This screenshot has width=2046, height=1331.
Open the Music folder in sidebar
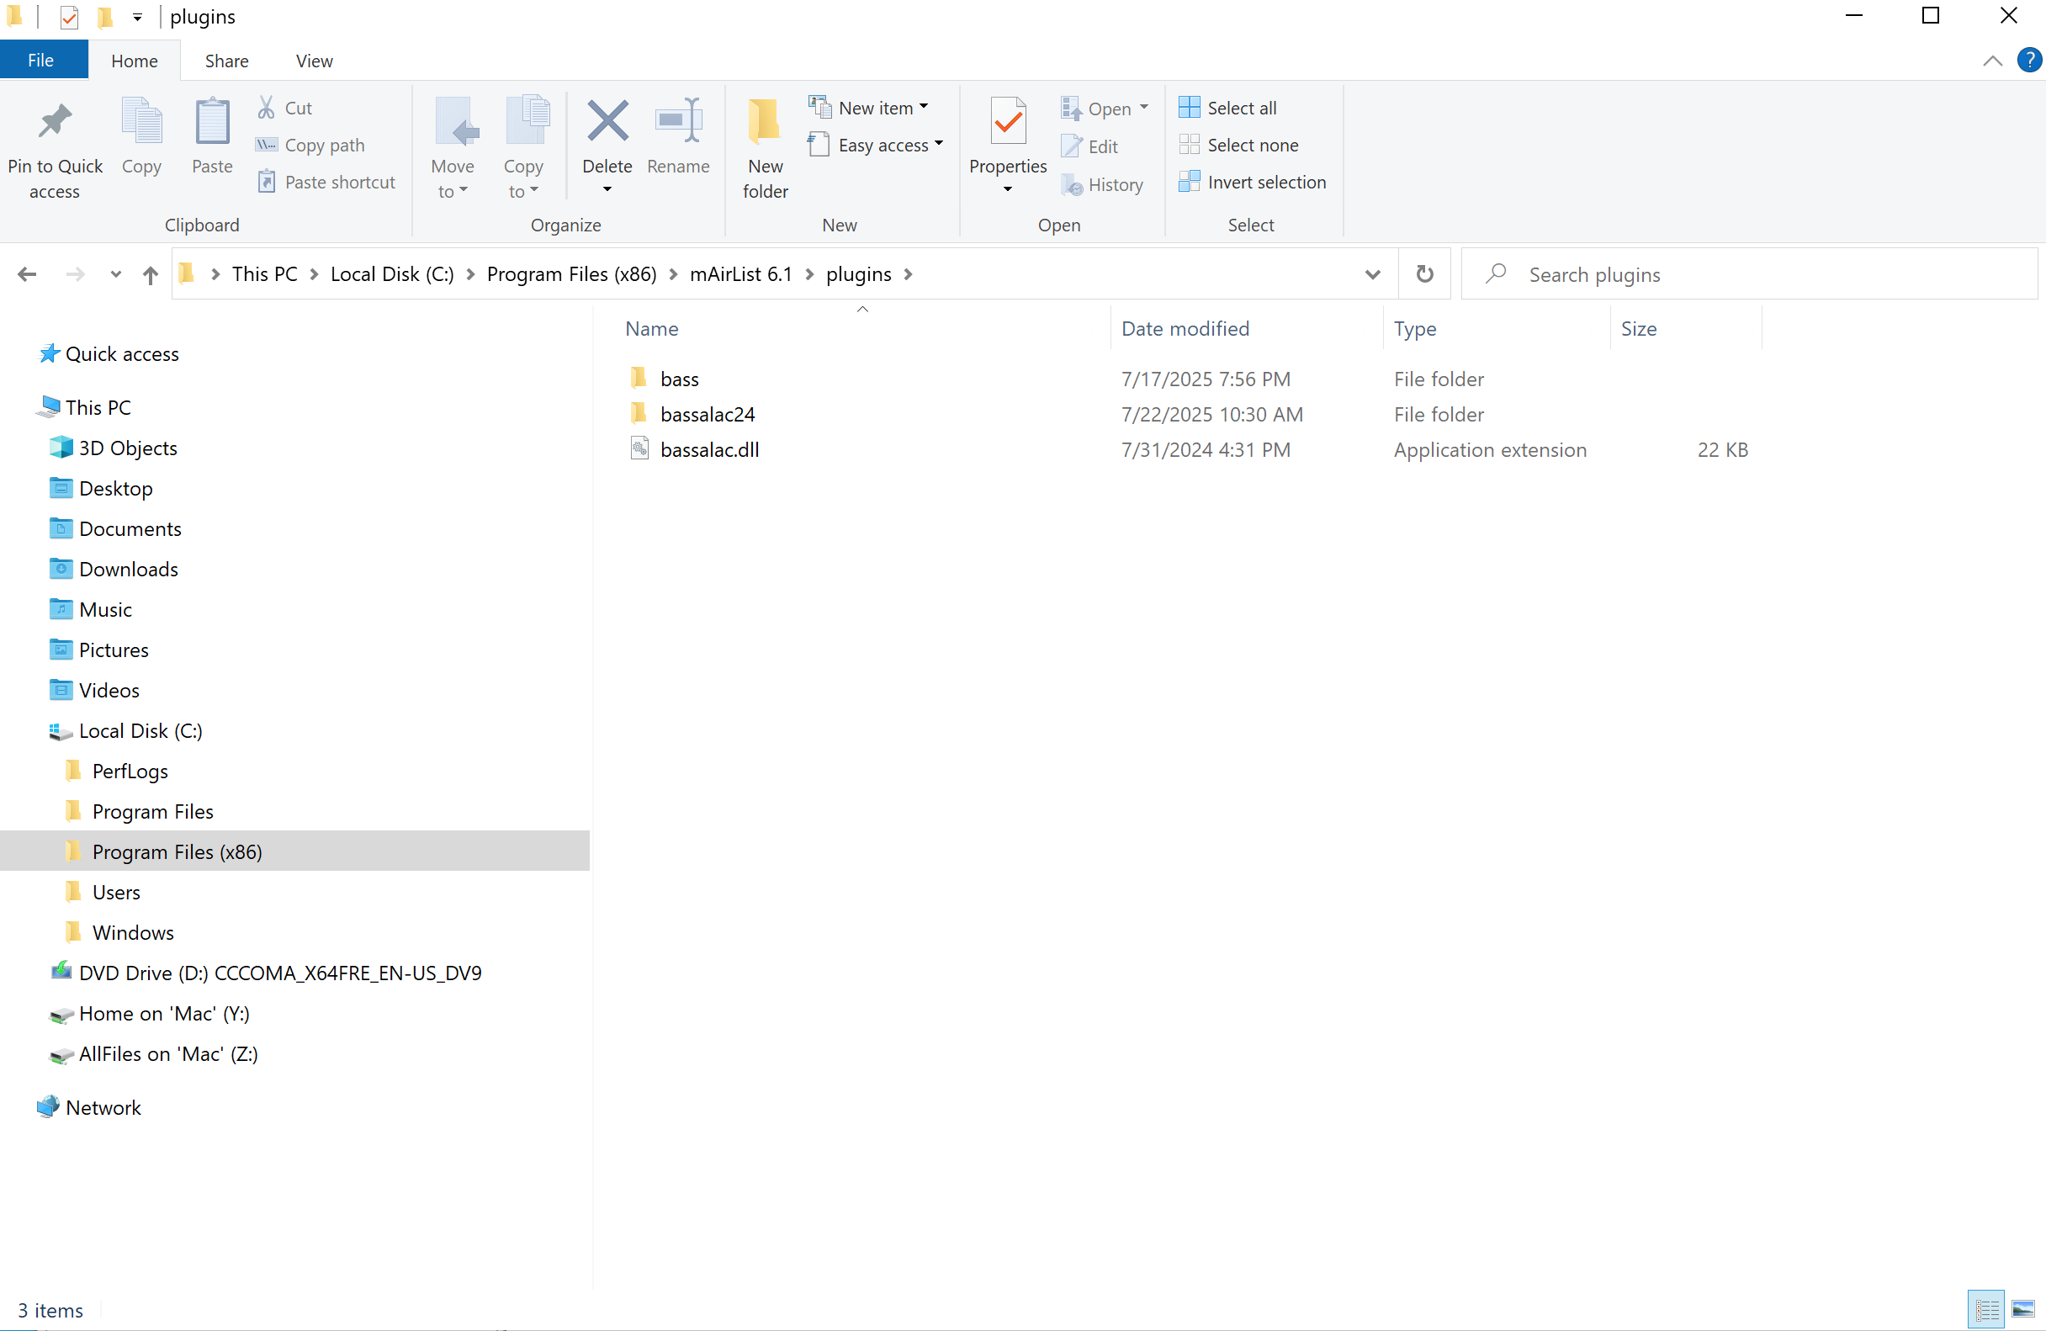tap(105, 609)
